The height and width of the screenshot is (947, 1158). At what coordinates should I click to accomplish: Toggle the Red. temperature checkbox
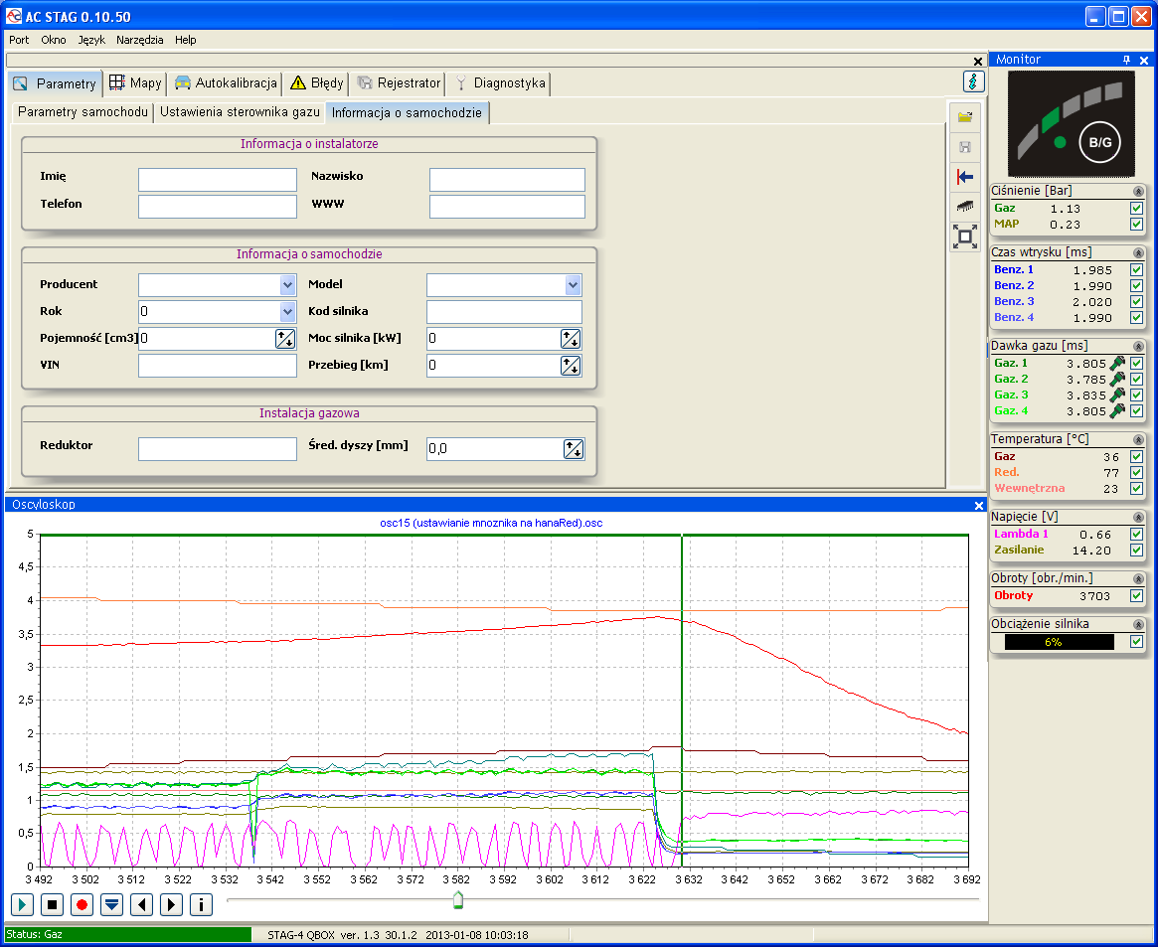(x=1136, y=472)
